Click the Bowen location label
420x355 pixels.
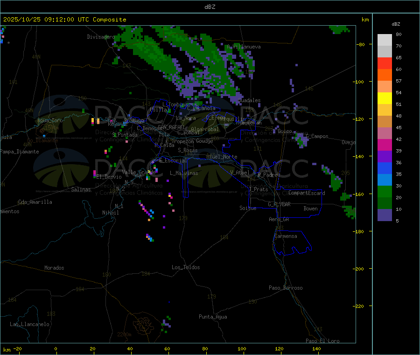click(310, 209)
